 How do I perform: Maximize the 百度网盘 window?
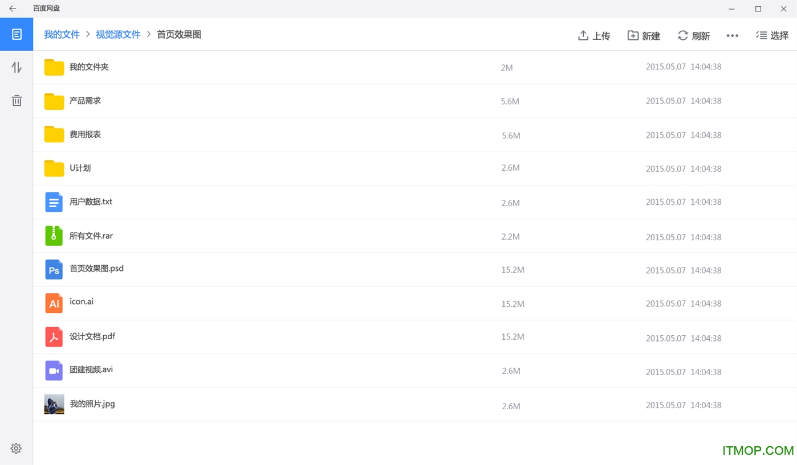click(758, 9)
